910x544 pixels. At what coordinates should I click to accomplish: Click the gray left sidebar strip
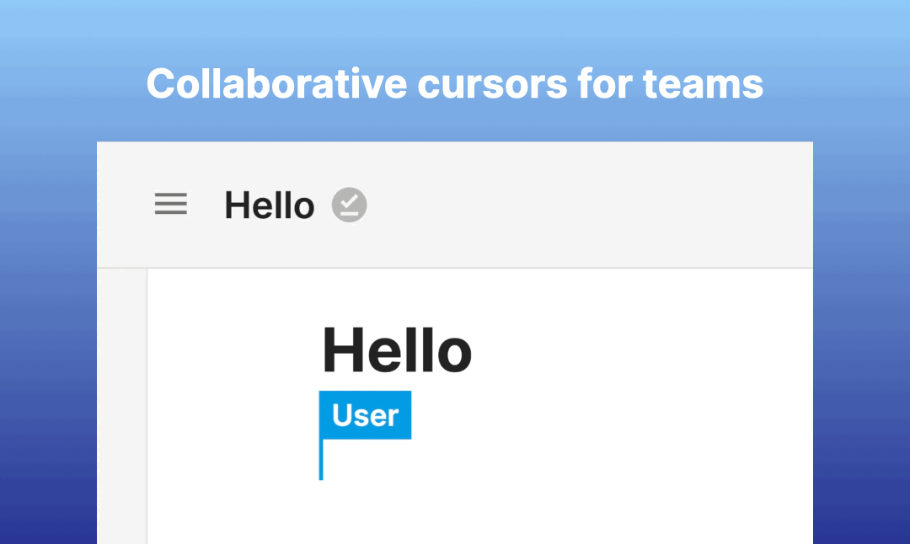122,406
